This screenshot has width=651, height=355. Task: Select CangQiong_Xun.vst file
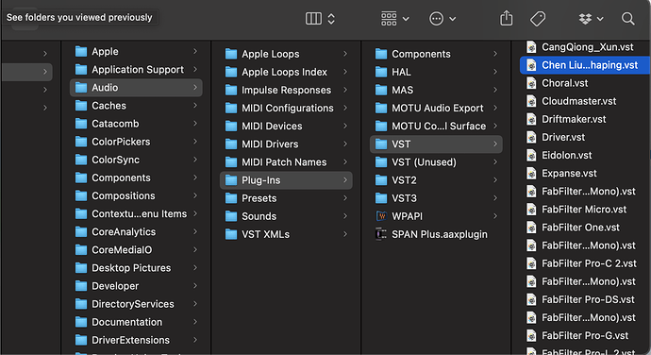coord(585,47)
